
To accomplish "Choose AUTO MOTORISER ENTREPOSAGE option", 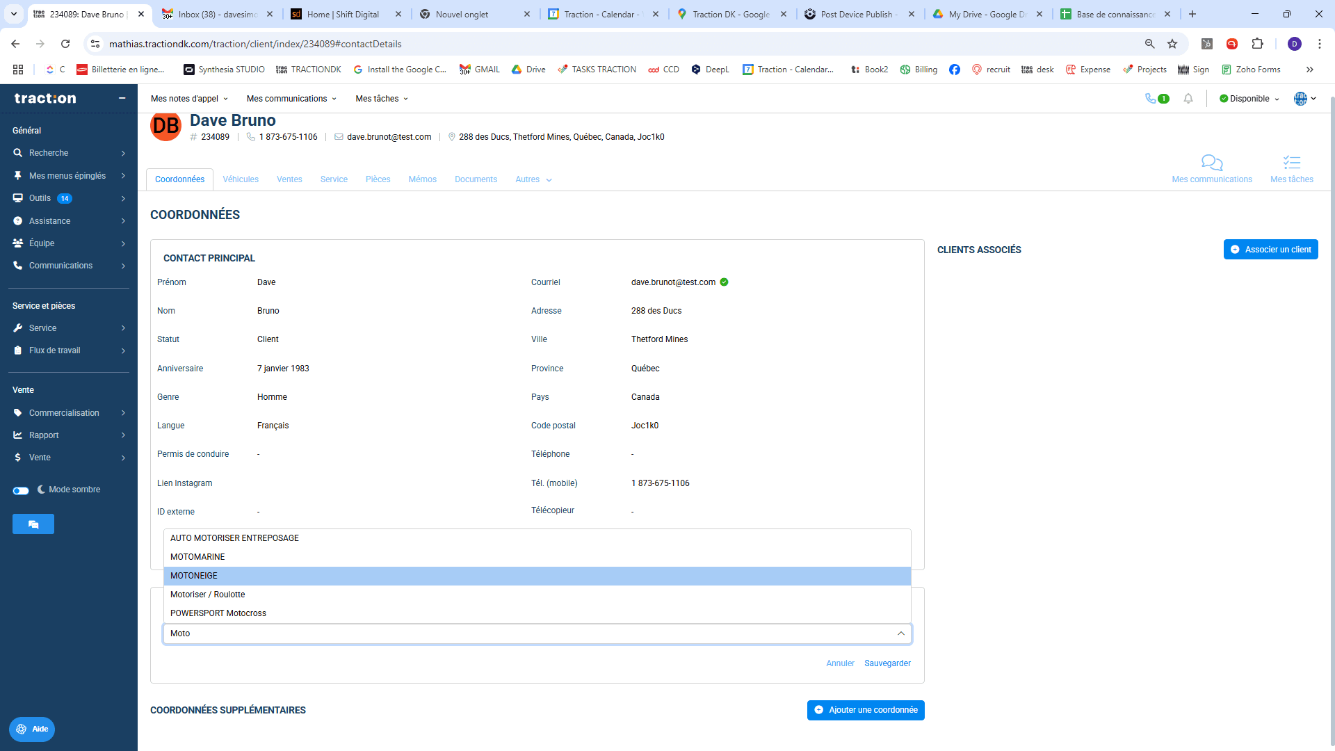I will (x=537, y=538).
